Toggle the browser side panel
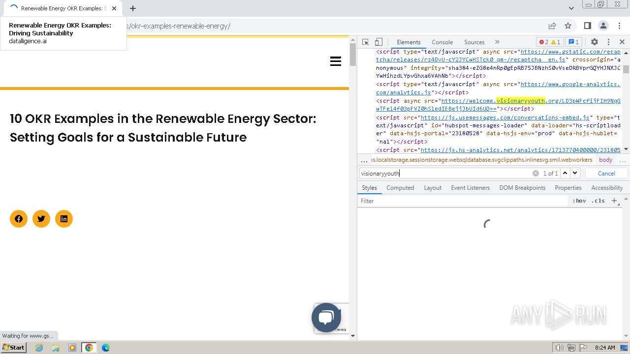This screenshot has height=354, width=630. pos(587,26)
